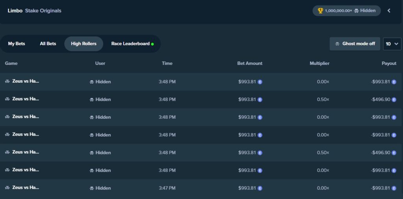Click the 1,000,000.00× record multiplier
This screenshot has height=199, width=403.
click(x=338, y=11)
